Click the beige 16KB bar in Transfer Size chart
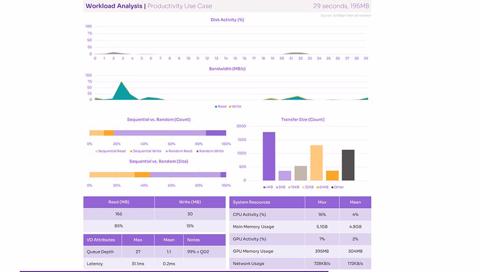479x272 pixels. tap(301, 173)
